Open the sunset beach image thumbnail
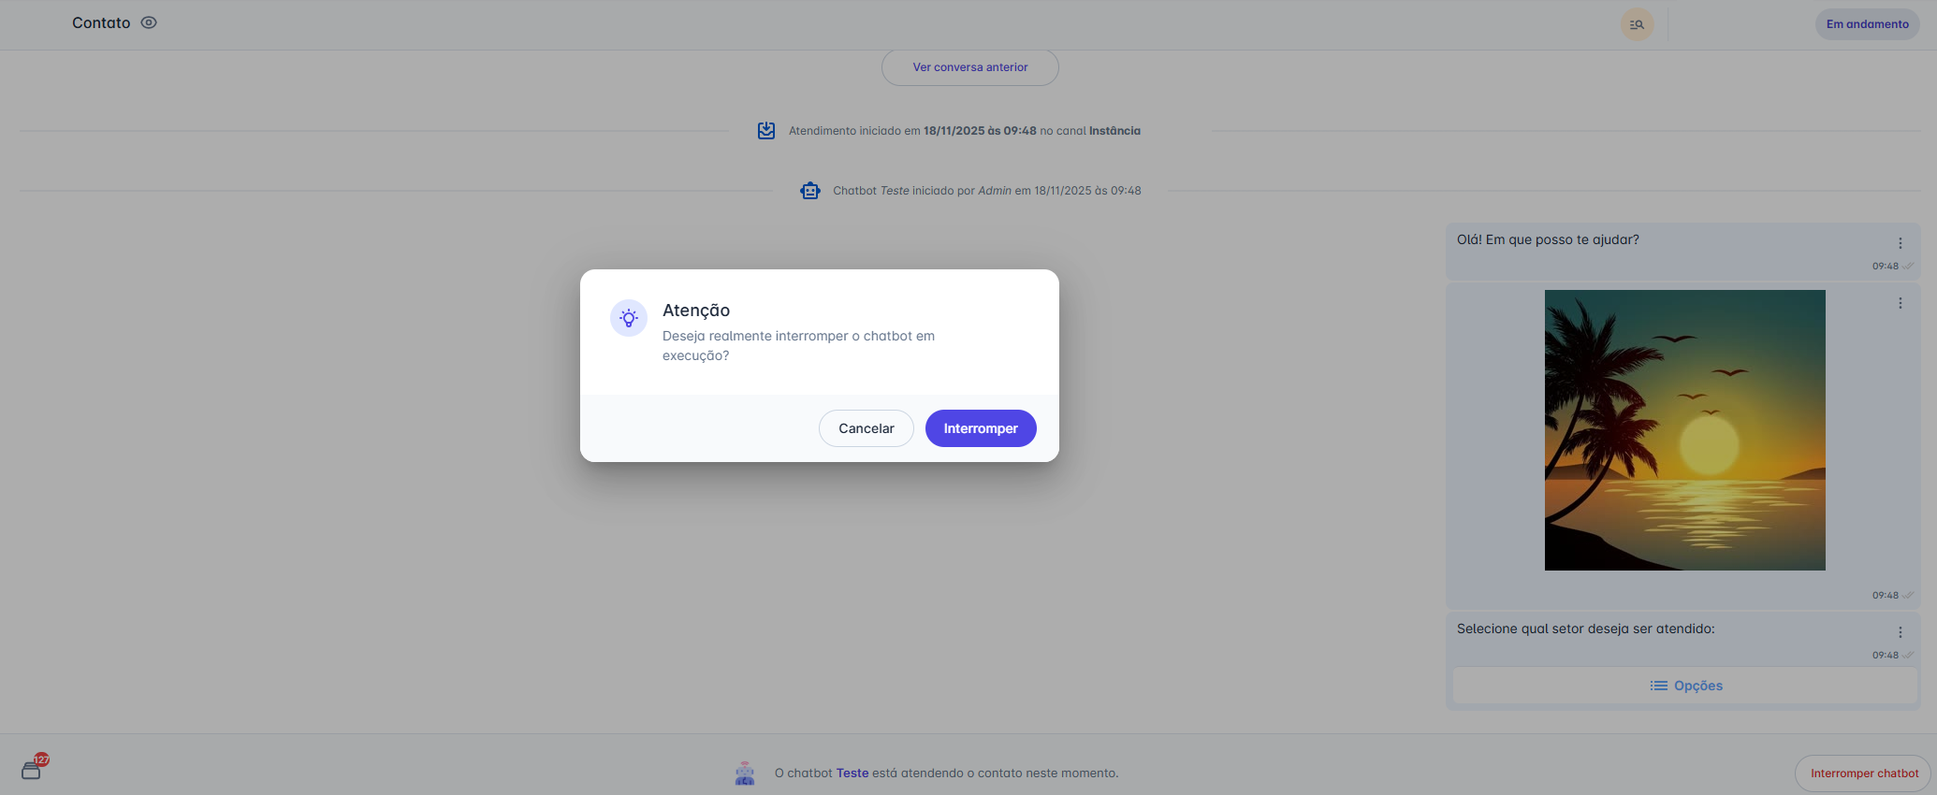 [1684, 430]
